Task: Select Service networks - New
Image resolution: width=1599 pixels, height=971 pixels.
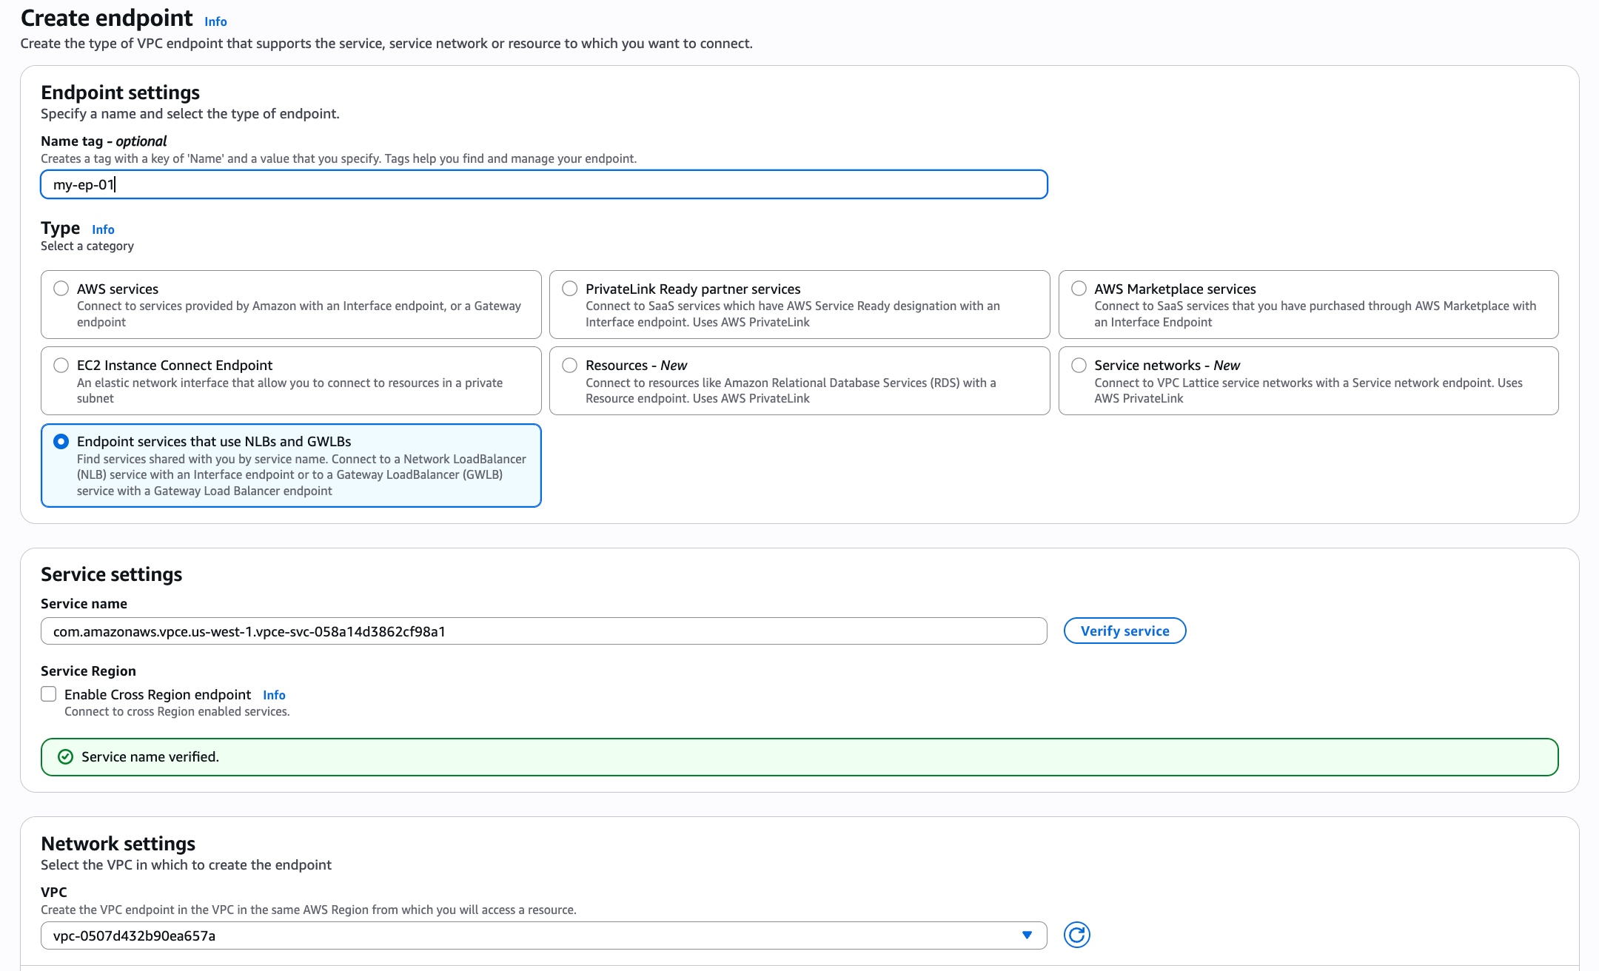Action: 1079,364
